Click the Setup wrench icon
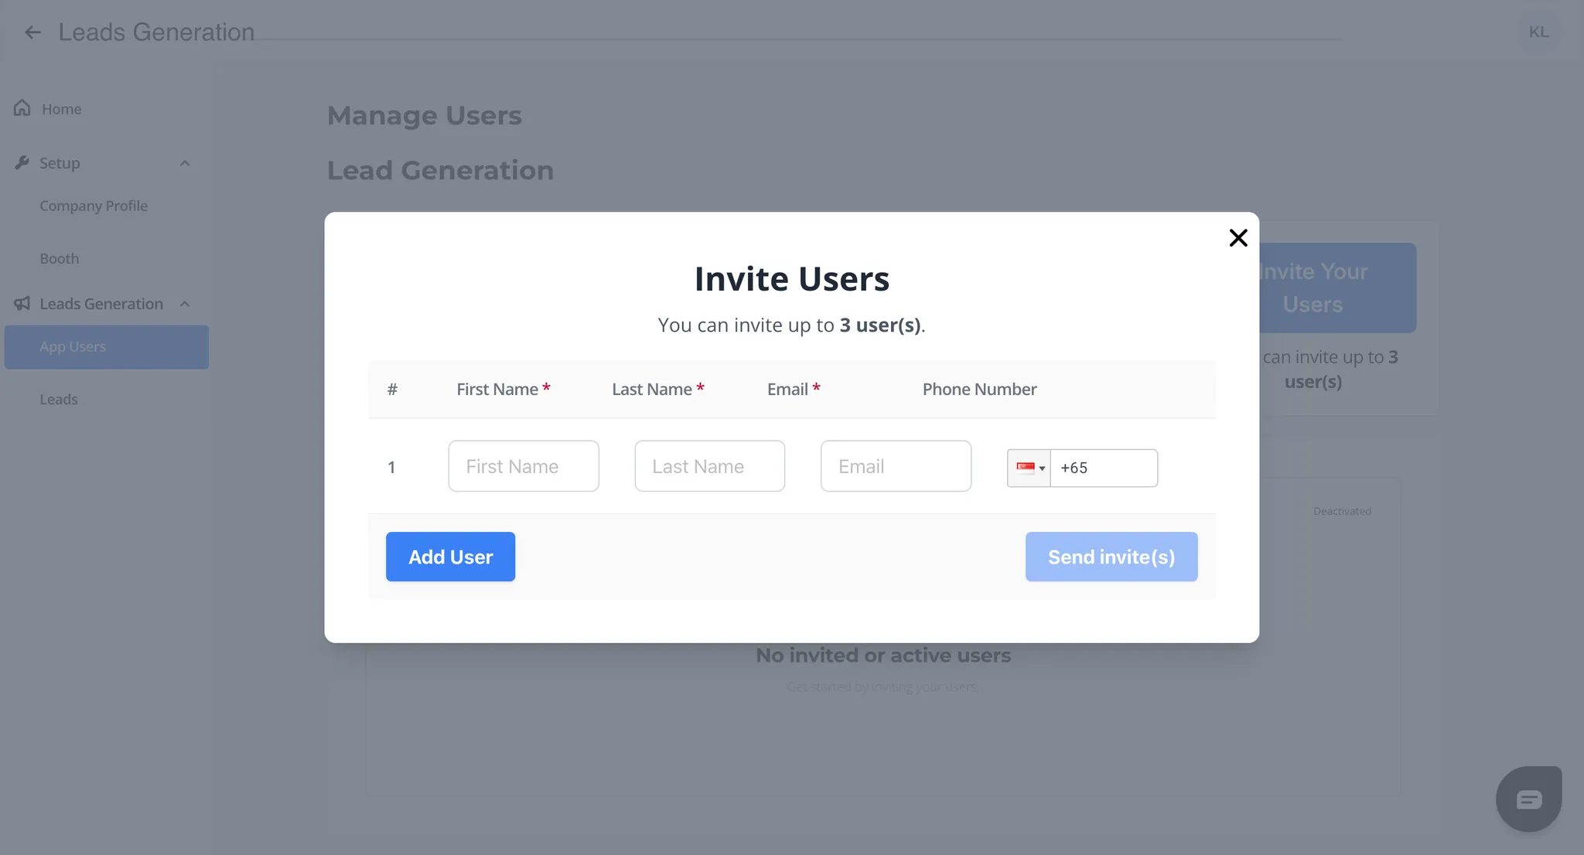 pos(22,162)
